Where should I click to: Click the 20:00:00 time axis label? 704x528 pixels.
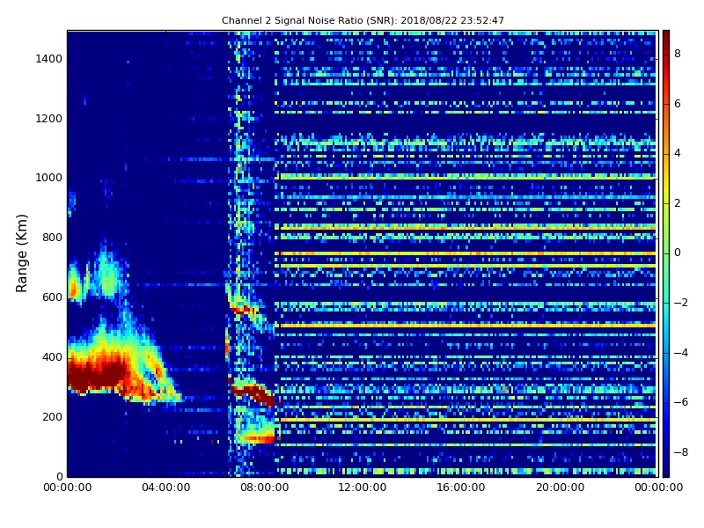click(561, 488)
